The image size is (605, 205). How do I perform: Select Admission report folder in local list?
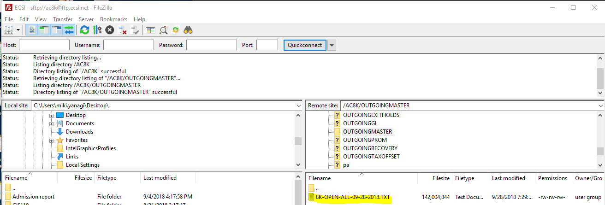[x=33, y=197]
